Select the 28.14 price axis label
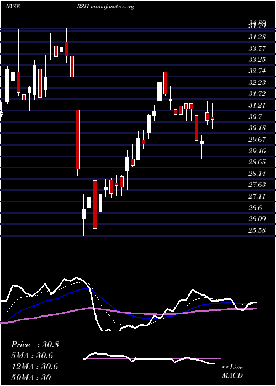 [257, 174]
